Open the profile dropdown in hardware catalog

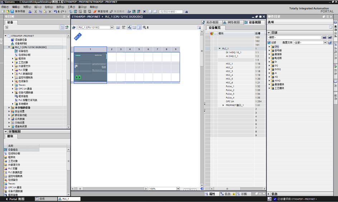click(x=325, y=43)
